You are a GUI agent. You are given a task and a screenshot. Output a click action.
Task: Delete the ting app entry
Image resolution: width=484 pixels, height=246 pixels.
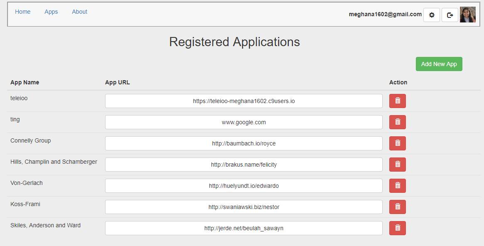(x=397, y=122)
